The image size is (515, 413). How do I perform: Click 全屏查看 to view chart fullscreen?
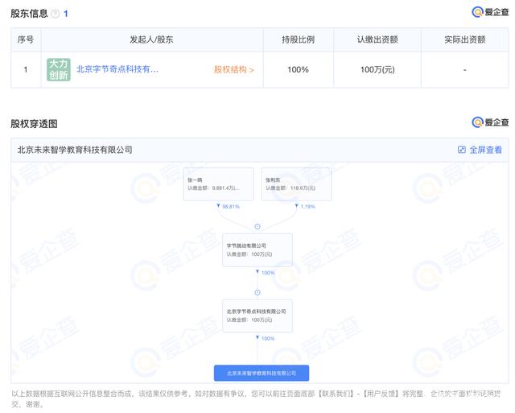[x=485, y=150]
